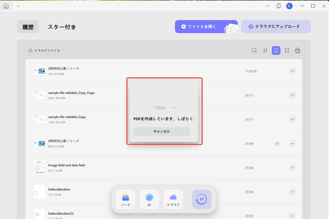Open the user account avatar K
This screenshot has height=219, width=329.
(289, 6)
